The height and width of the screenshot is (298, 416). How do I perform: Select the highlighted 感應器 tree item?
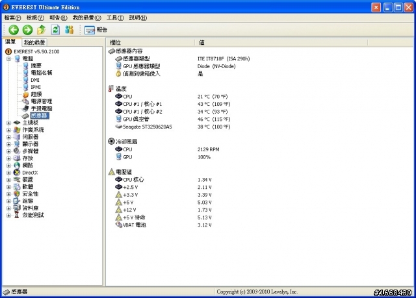click(39, 116)
